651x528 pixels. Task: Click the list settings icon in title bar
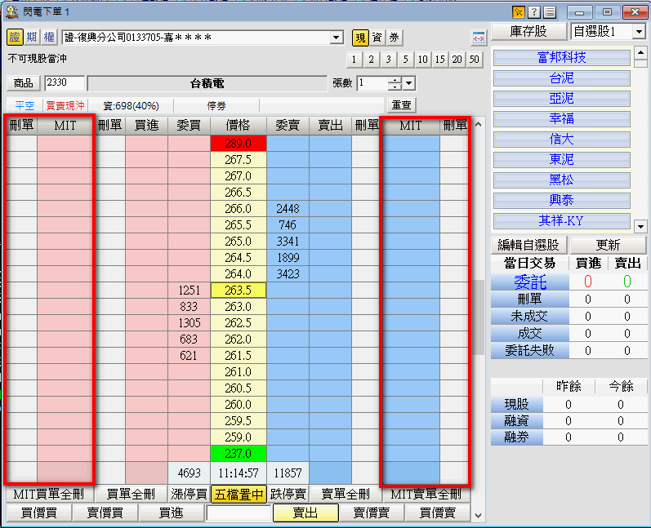550,12
